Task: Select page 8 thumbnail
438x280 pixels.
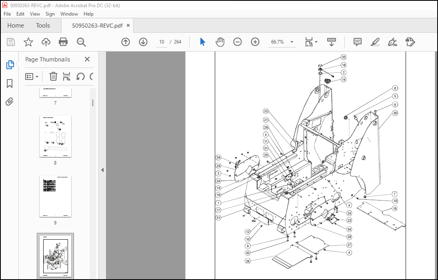Action: (x=55, y=137)
